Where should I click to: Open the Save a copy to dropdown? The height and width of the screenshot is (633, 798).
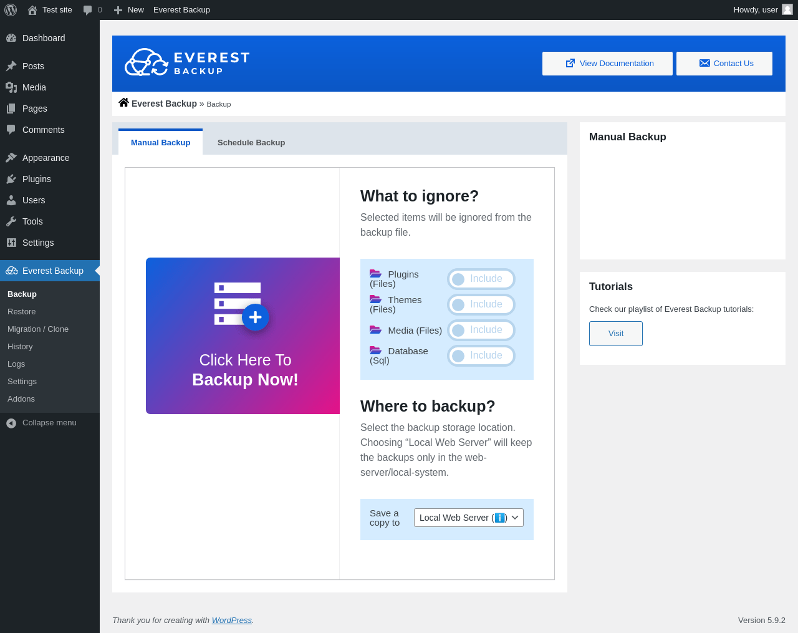point(469,518)
